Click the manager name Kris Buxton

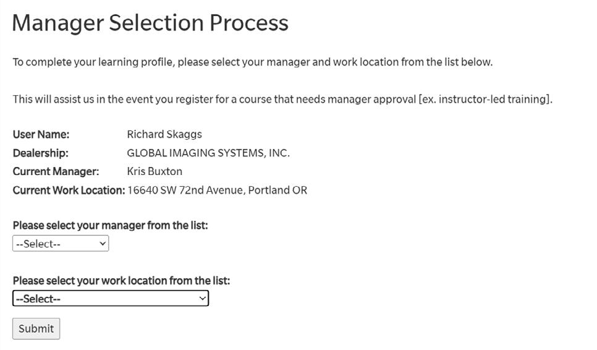(155, 171)
